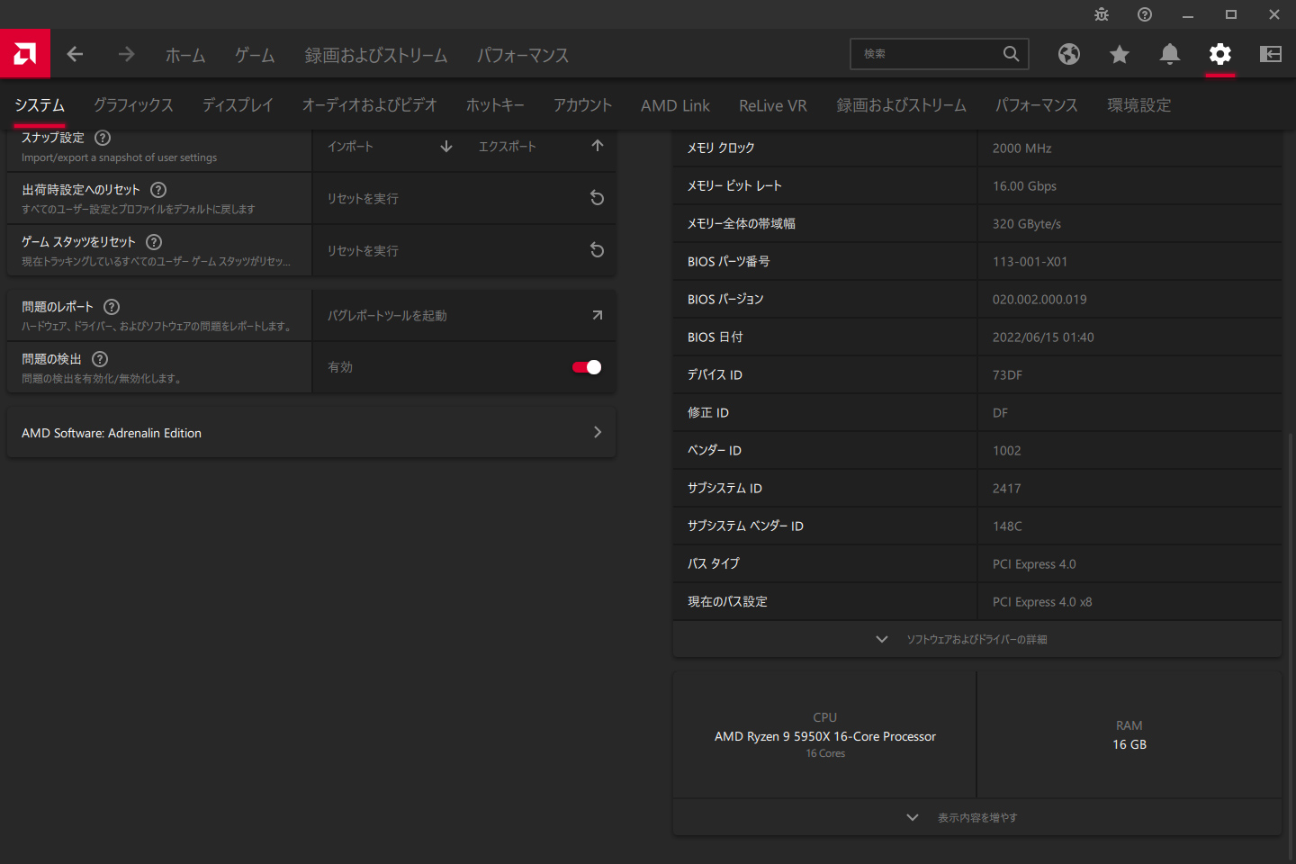Expand ソフトウェアおよびドライバーの詳細
This screenshot has height=864, width=1296.
pos(977,639)
